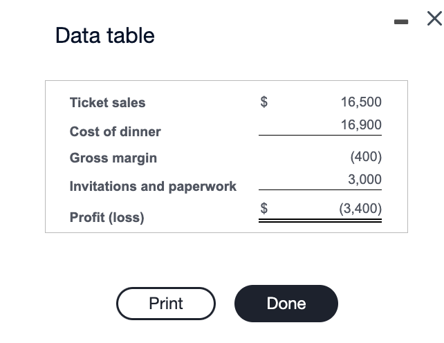Select the Invitations and paperwork label
Viewport: 444px width, 343px height.
point(153,186)
